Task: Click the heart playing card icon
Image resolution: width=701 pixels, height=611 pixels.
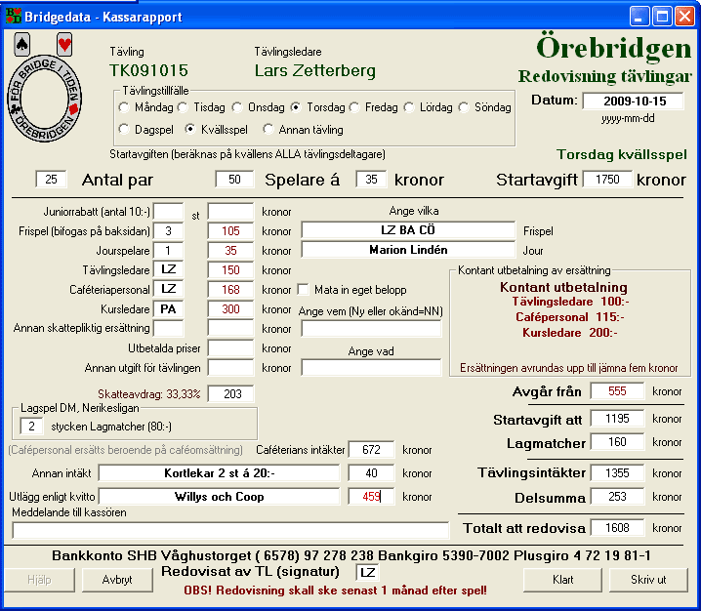Action: pos(64,45)
